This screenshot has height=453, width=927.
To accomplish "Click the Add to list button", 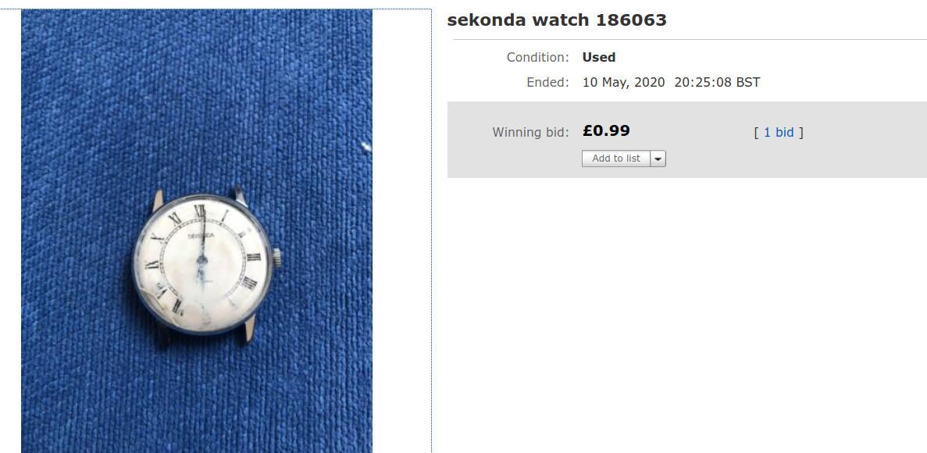I will [616, 159].
